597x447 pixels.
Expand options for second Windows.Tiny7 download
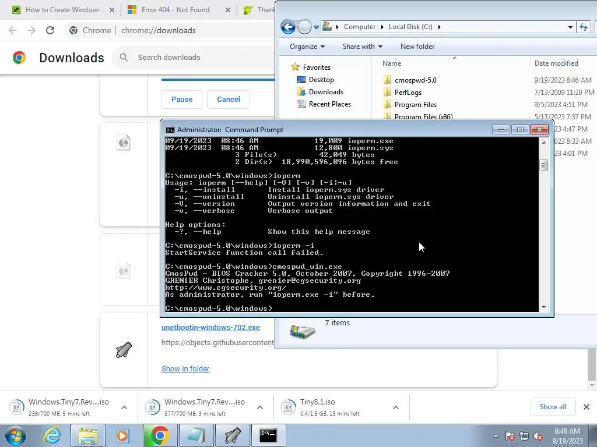click(260, 407)
